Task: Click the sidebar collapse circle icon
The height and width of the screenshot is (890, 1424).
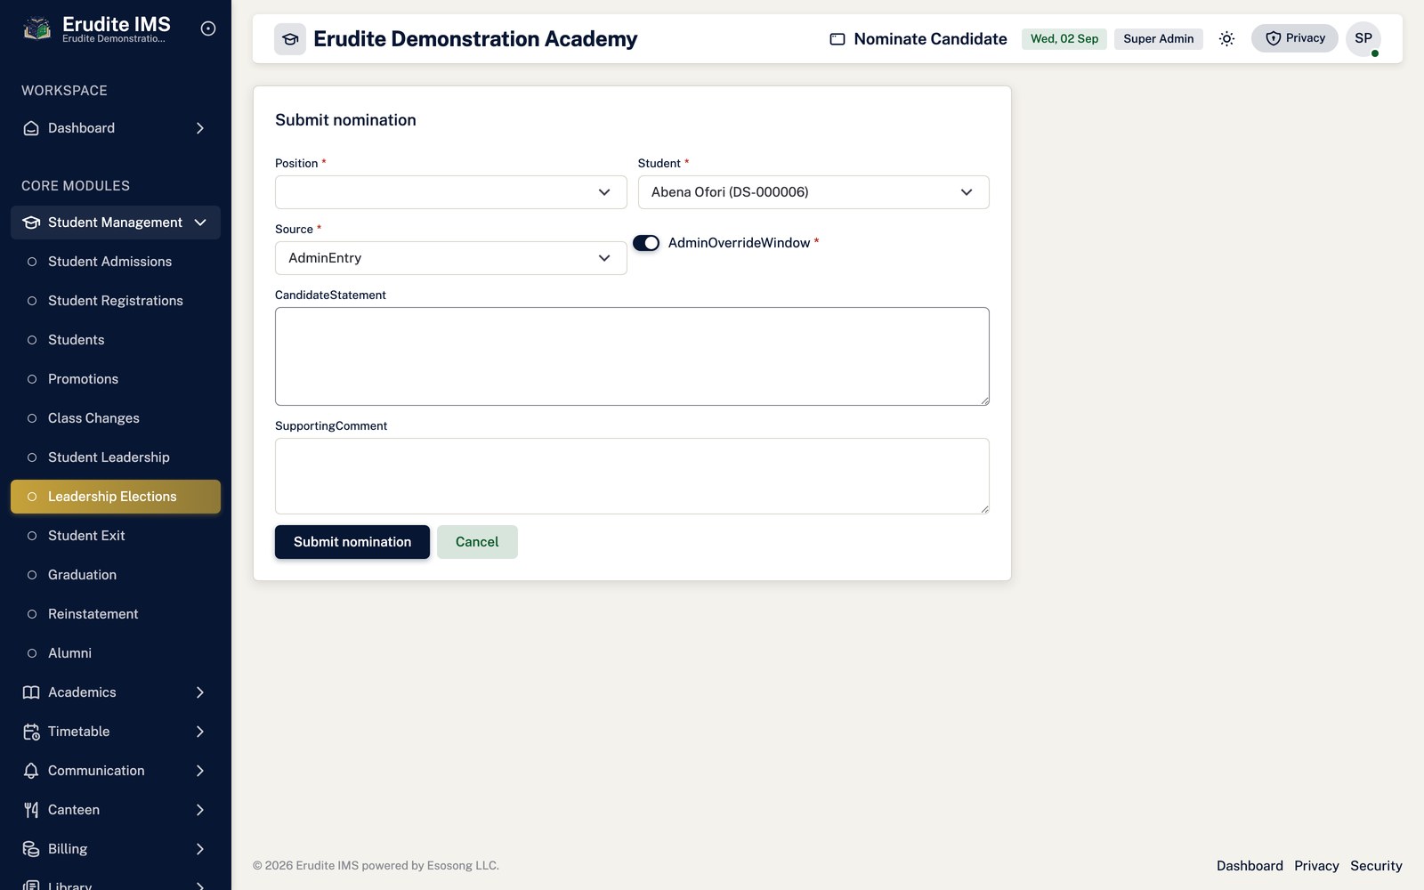Action: [x=208, y=28]
